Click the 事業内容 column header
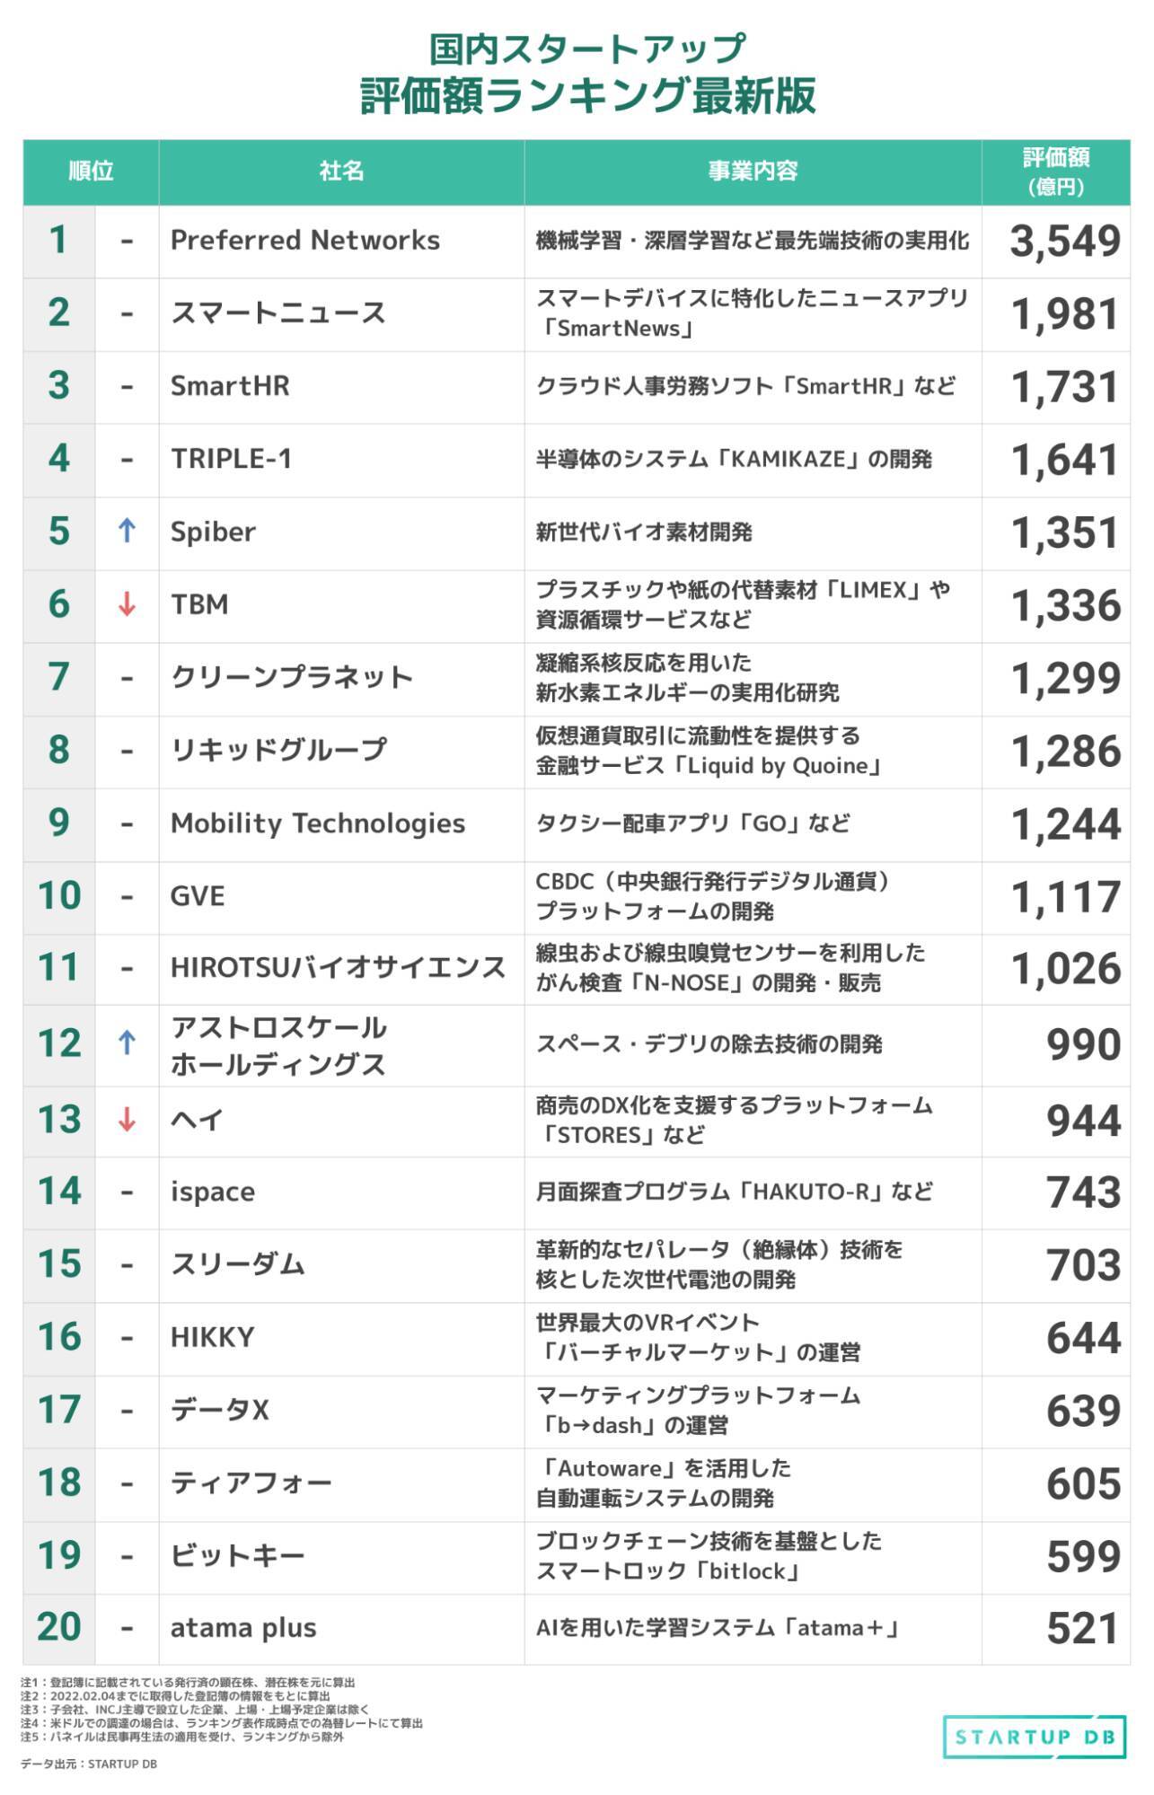Viewport: 1154px width, 1795px height. click(753, 172)
